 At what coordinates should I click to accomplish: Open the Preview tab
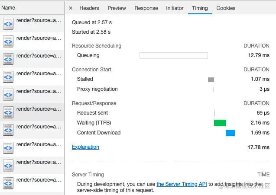coord(117,8)
